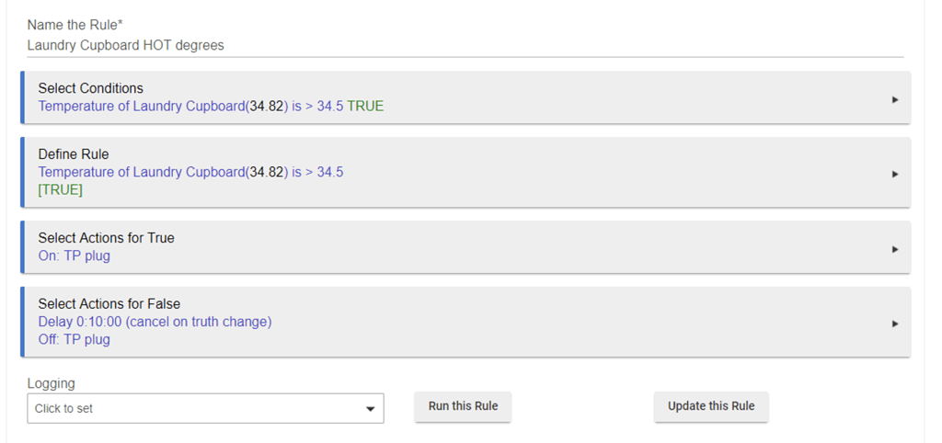Image resolution: width=942 pixels, height=443 pixels.
Task: Open the Define Rule heading
Action: [74, 154]
